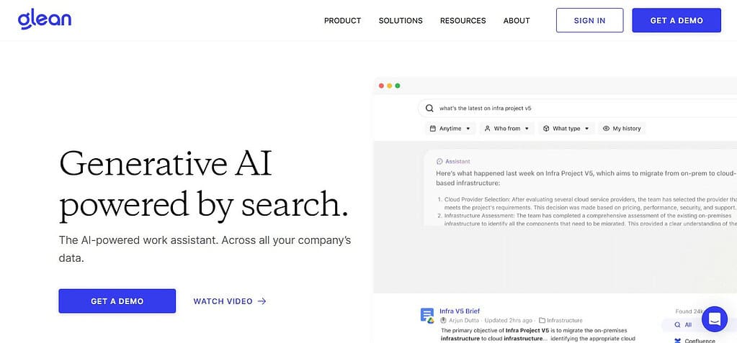Viewport: 737px width, 343px height.
Task: Toggle the My history eye filter
Action: tap(622, 129)
